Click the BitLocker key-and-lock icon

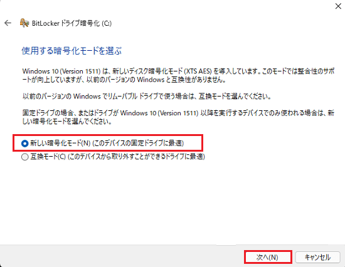pos(24,23)
